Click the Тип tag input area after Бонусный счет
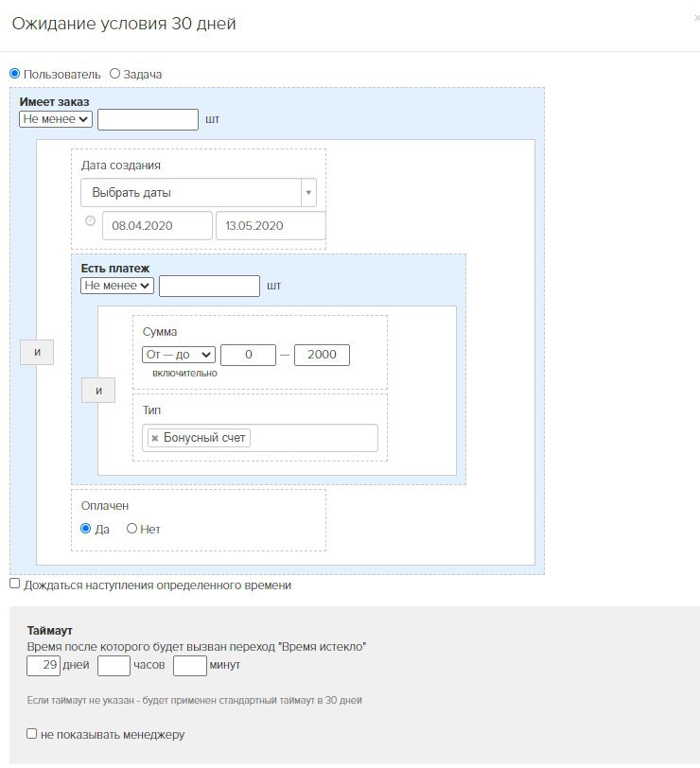 [x=313, y=438]
